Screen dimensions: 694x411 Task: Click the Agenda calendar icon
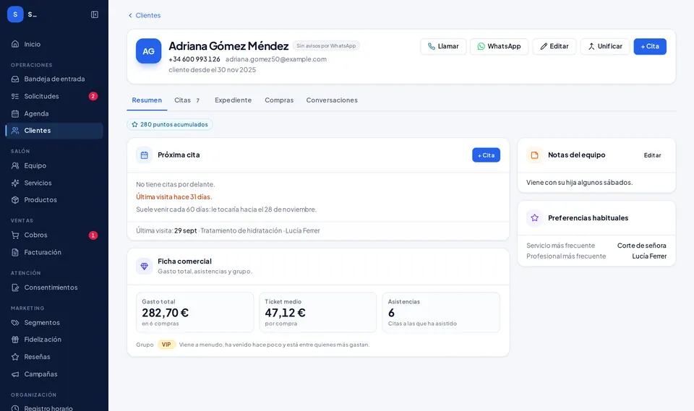pyautogui.click(x=15, y=113)
